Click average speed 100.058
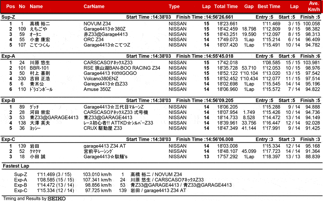The height and width of the screenshot is (201, 323). tap(312, 24)
